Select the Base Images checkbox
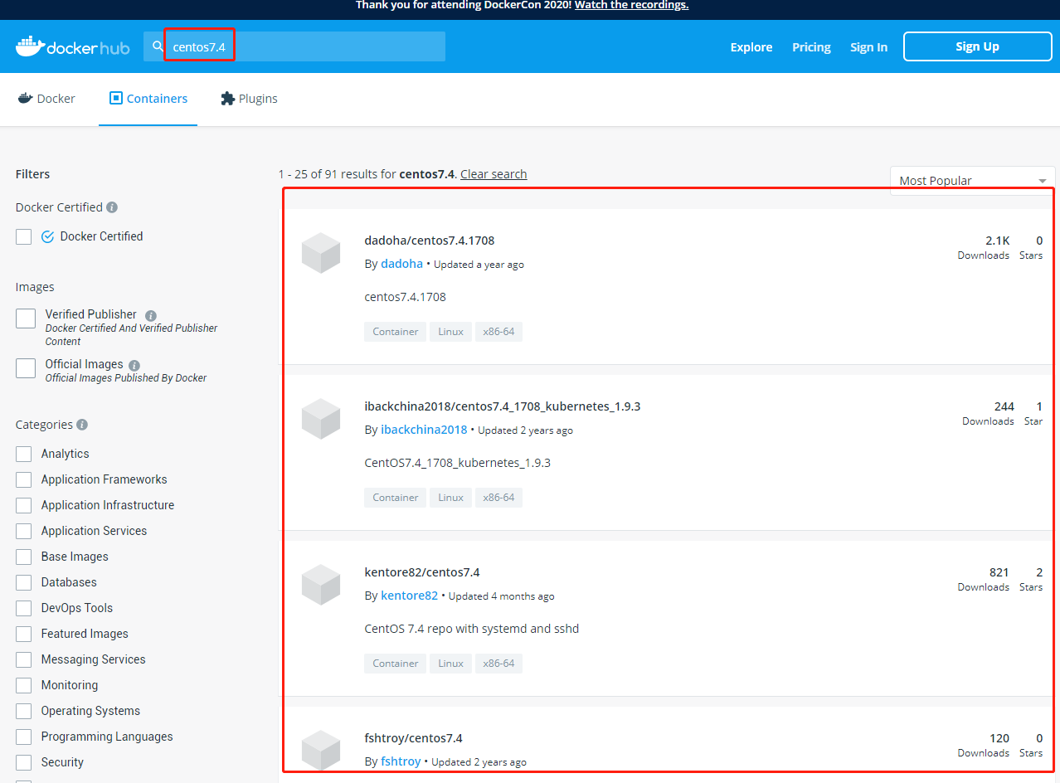 click(24, 557)
